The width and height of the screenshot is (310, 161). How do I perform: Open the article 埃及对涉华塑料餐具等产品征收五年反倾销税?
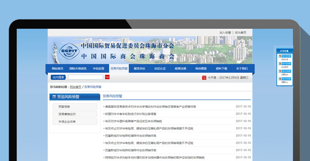[x=133, y=121]
